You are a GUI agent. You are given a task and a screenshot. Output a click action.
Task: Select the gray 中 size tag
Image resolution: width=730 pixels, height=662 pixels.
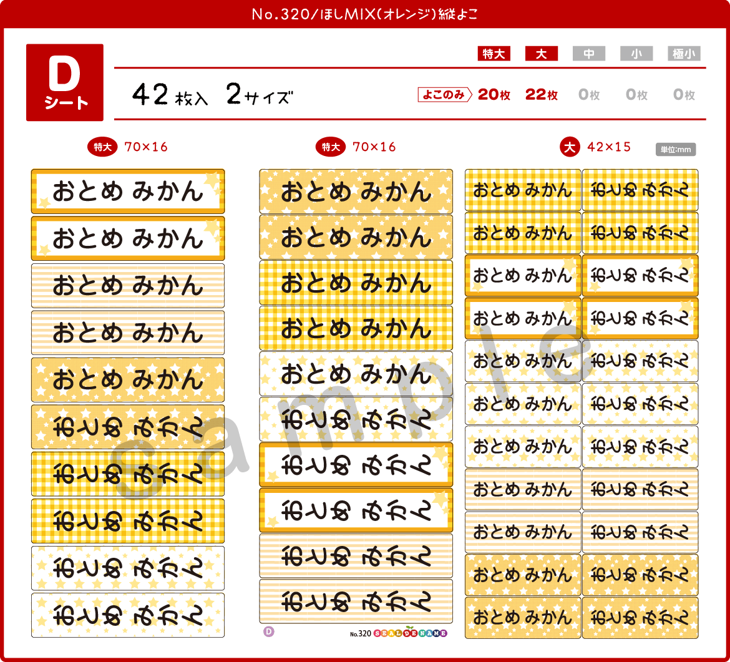click(589, 54)
